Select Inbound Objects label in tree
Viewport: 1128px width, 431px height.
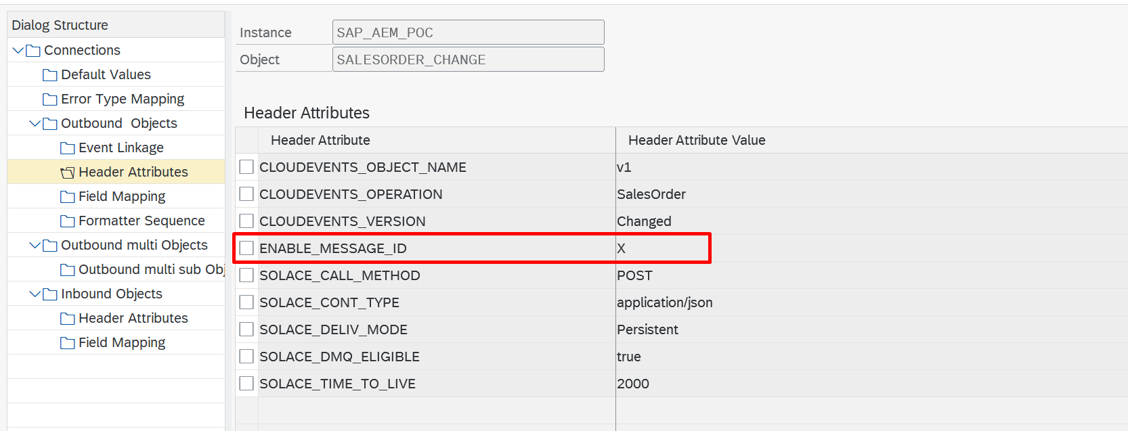coord(112,294)
